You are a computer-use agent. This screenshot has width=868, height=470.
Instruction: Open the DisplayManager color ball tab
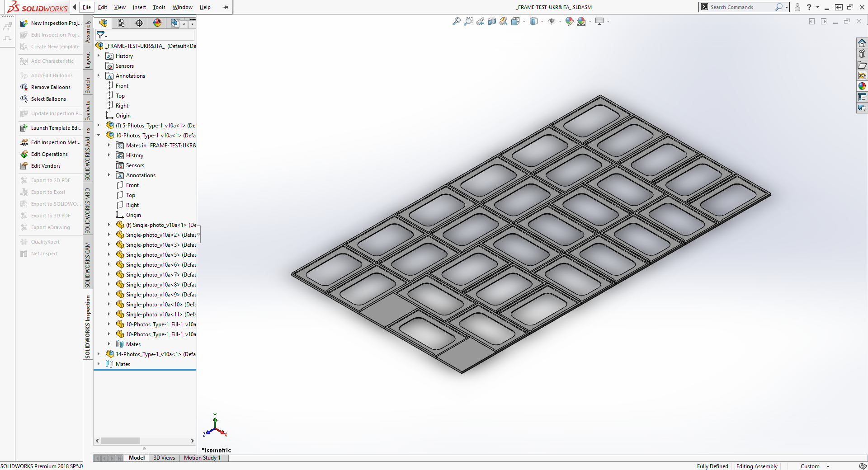[157, 23]
